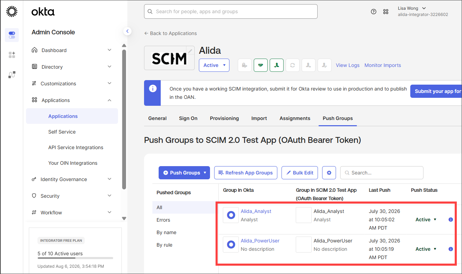
Task: Click the Okta sunburst logo icon
Action: pyautogui.click(x=11, y=11)
